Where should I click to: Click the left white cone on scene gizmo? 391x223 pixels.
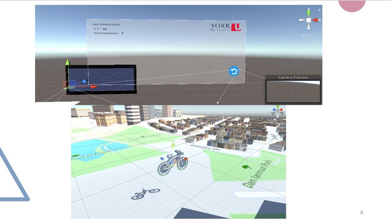tap(302, 20)
